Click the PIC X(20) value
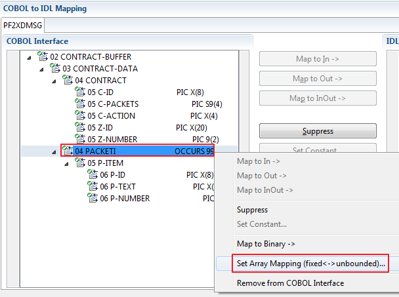 pyautogui.click(x=192, y=127)
